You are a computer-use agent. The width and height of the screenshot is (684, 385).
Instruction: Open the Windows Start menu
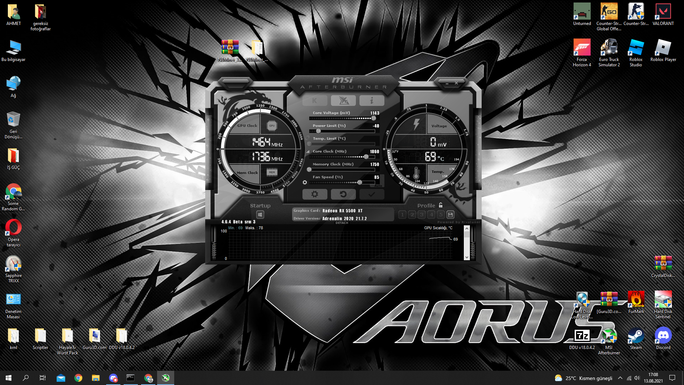[x=9, y=378]
